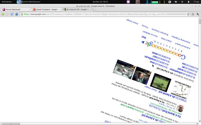The image size is (201, 125).
Task: Open the rotated Search Help link
Action: [166, 40]
